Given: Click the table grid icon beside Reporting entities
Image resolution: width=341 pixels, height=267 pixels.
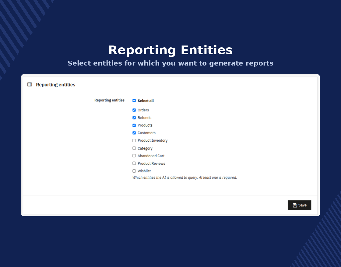Looking at the screenshot, I should tap(30, 85).
